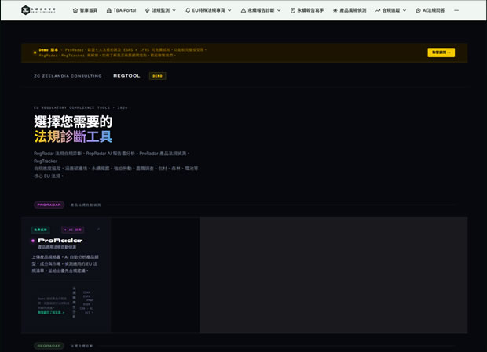
Task: Click the lightbulb icon for 法規監測
Action: tap(147, 10)
